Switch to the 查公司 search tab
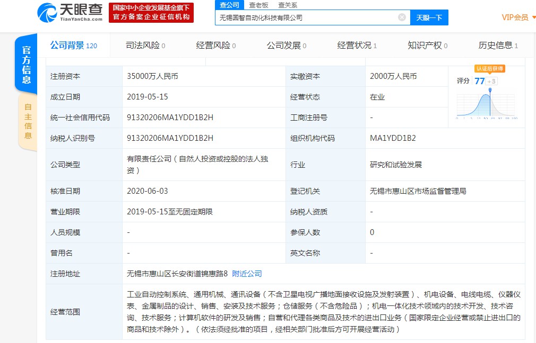536x343 pixels. [229, 5]
